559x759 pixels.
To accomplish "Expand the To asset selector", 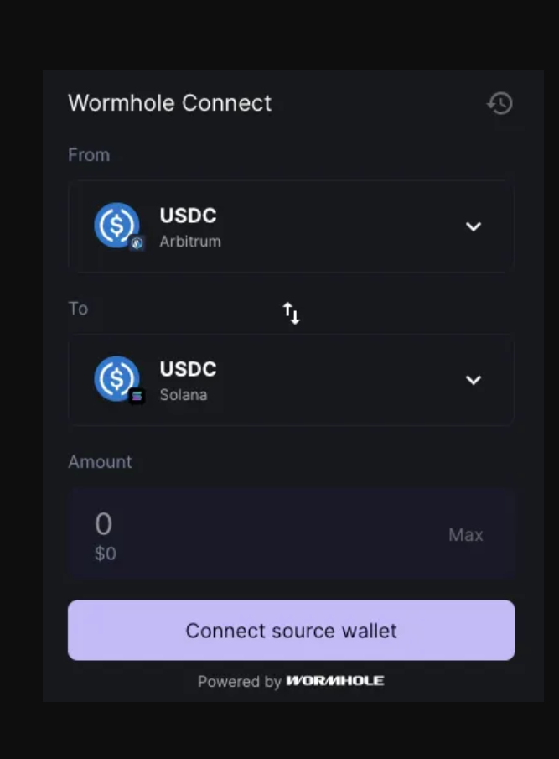I will coord(474,380).
